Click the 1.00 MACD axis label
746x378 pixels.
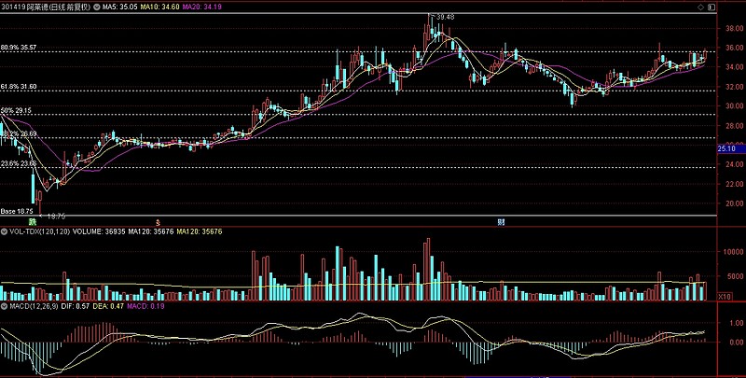(737, 322)
